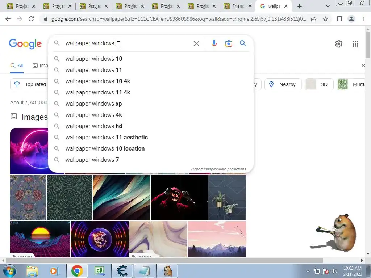Image resolution: width=371 pixels, height=278 pixels.
Task: Select suggestion wallpaper windows 4k
Action: [x=151, y=115]
